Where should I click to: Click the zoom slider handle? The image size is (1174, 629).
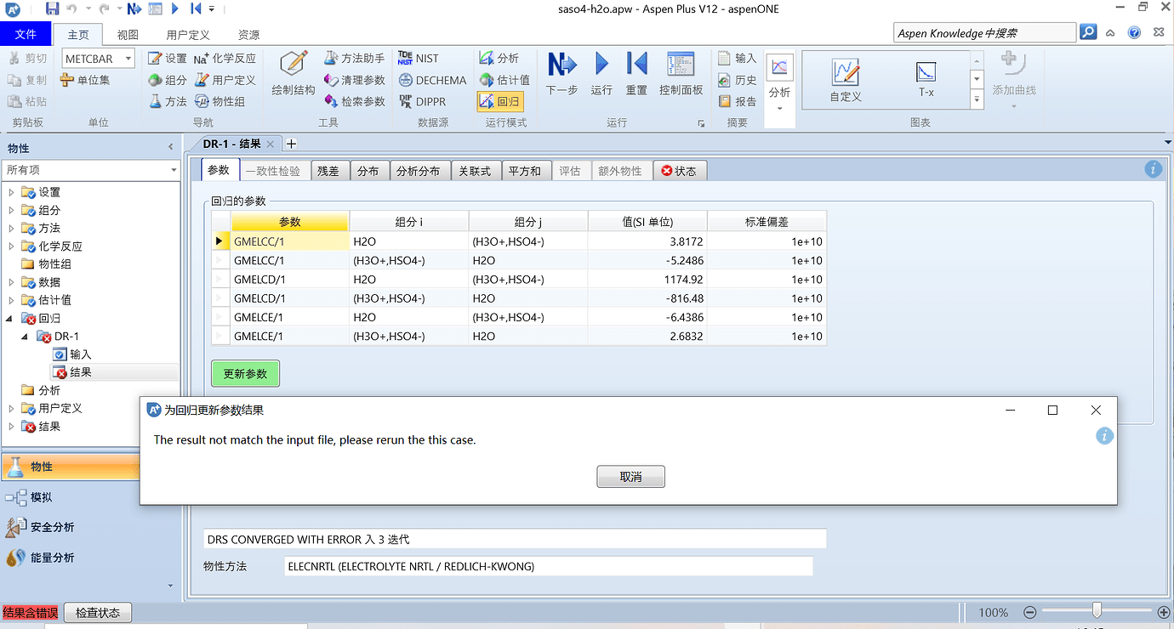(x=1097, y=611)
